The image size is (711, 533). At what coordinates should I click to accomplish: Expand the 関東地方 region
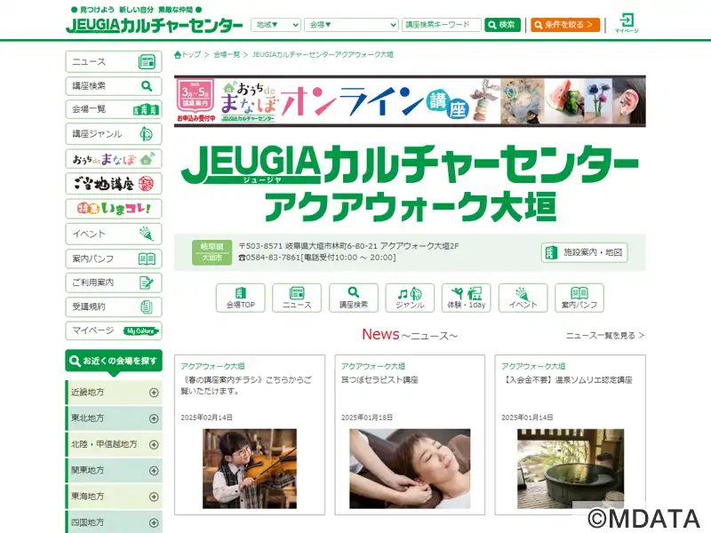[114, 471]
